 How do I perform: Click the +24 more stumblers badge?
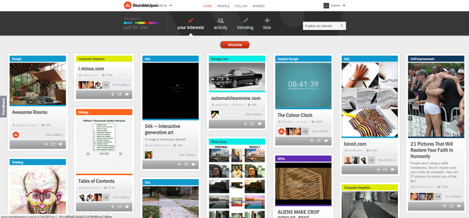(x=305, y=131)
